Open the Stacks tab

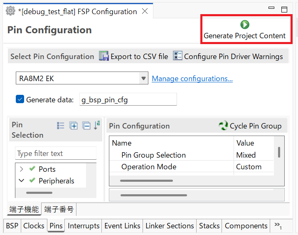tap(209, 226)
